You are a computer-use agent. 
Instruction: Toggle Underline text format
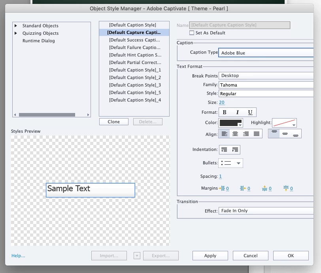click(250, 112)
